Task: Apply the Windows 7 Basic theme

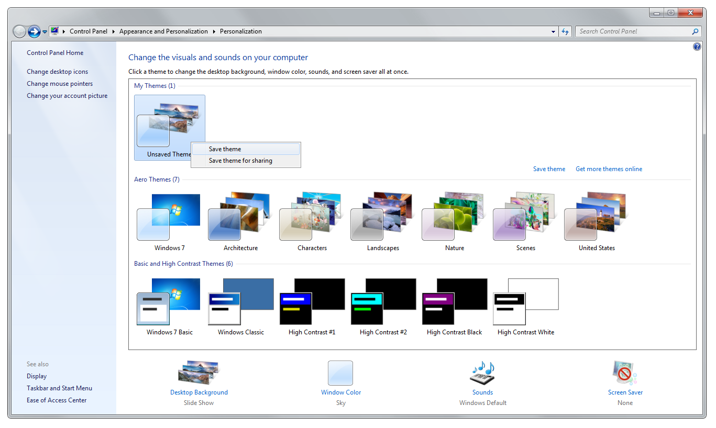Action: (x=169, y=306)
